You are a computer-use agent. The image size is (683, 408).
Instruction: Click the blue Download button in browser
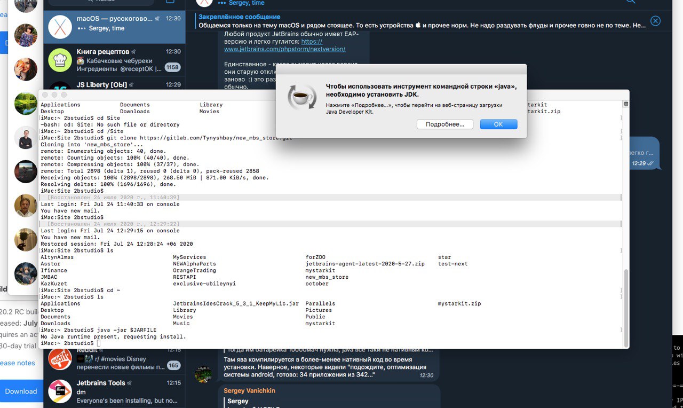click(x=21, y=391)
